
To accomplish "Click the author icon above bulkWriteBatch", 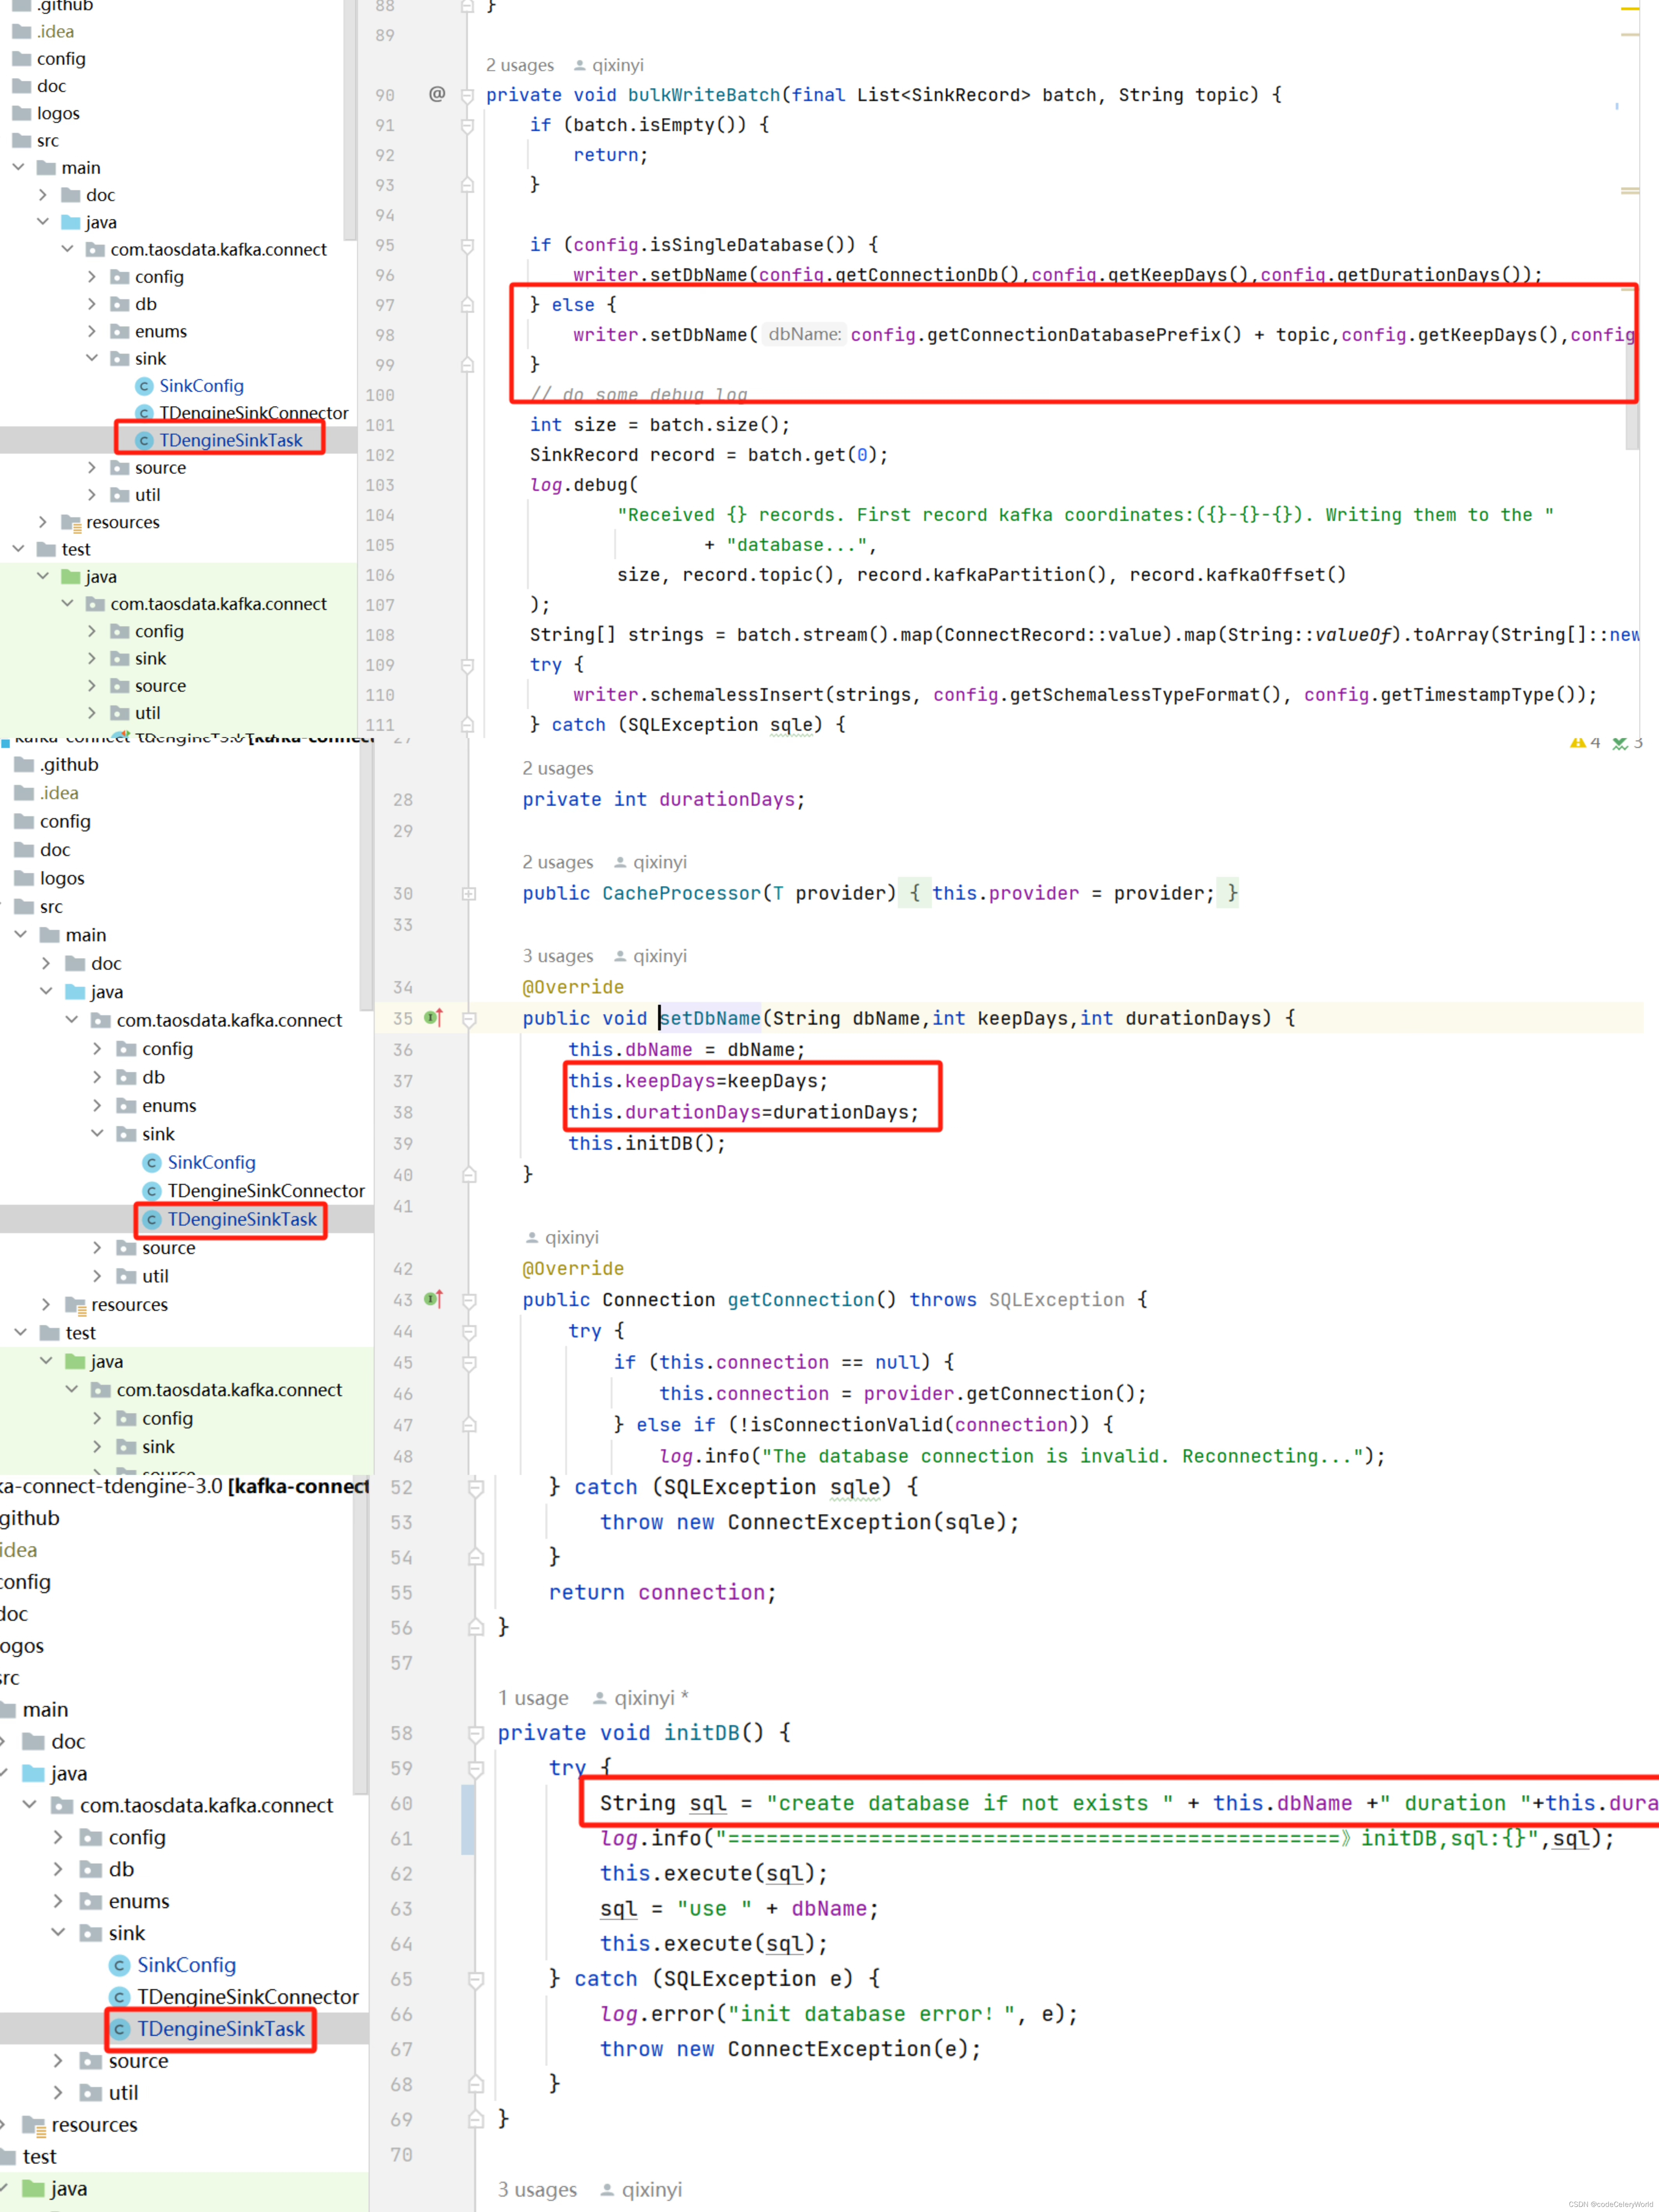I will tap(580, 65).
